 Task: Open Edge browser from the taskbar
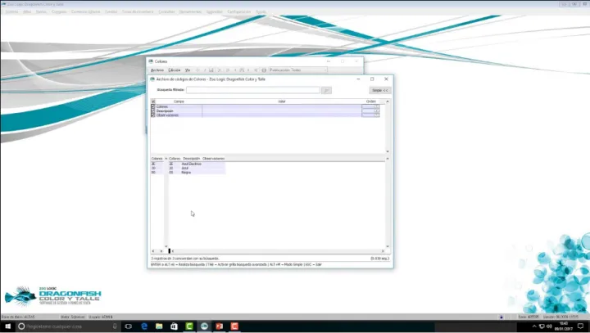(x=145, y=326)
